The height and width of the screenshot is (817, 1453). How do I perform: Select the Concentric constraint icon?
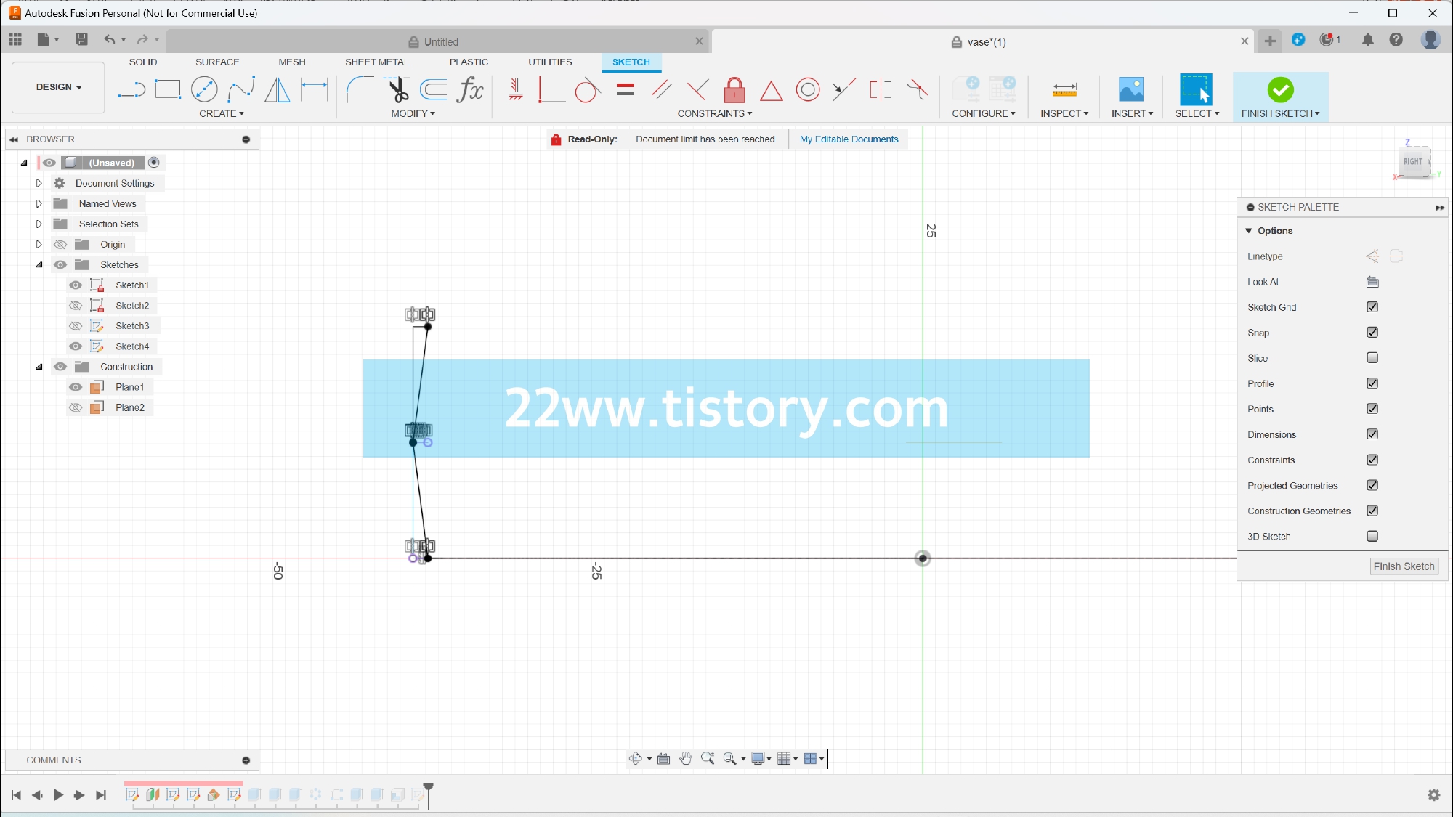pos(807,90)
